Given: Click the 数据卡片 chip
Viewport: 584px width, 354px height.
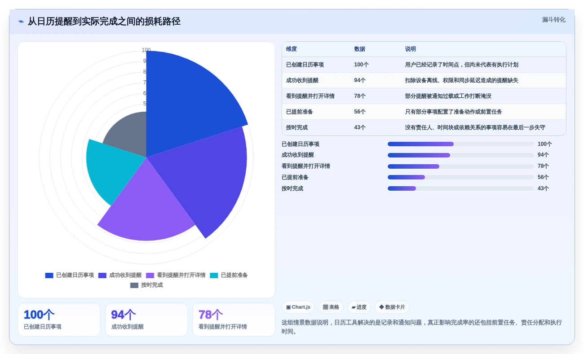Looking at the screenshot, I should click(392, 307).
